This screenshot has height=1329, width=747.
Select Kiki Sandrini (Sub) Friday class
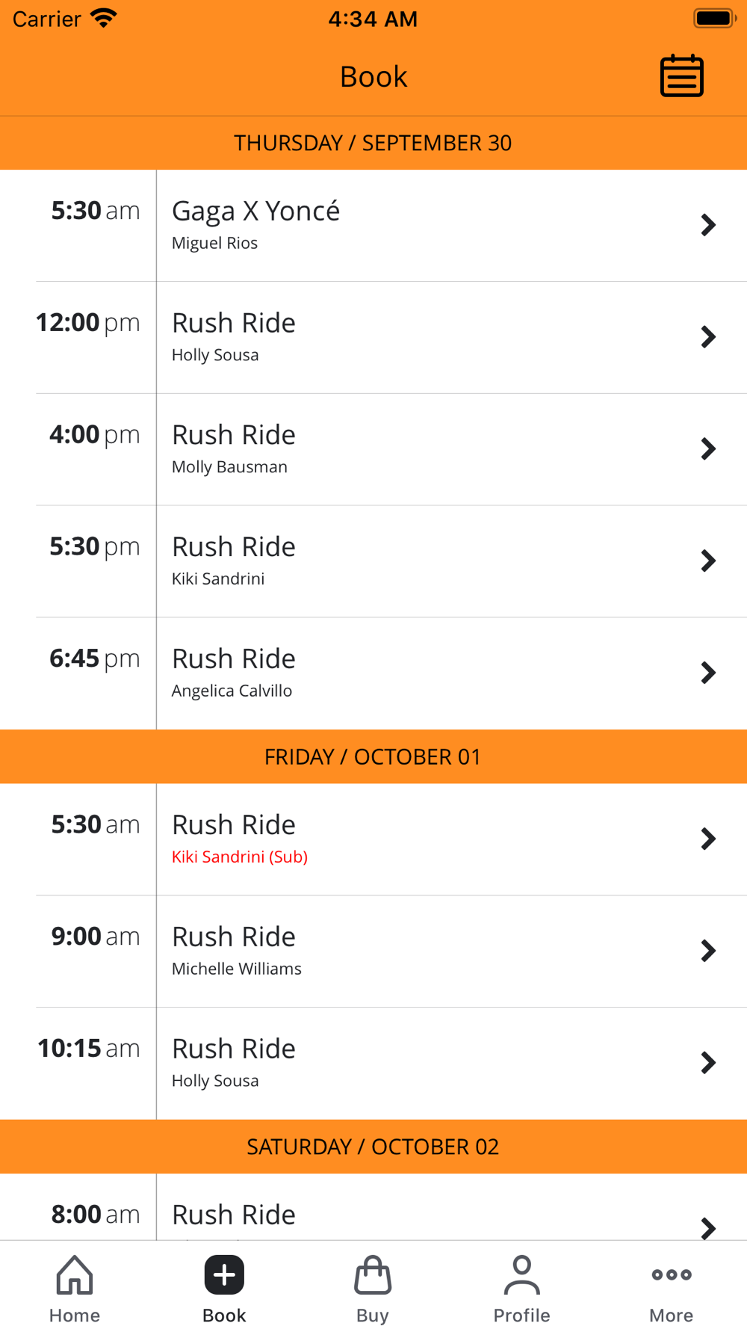[373, 839]
